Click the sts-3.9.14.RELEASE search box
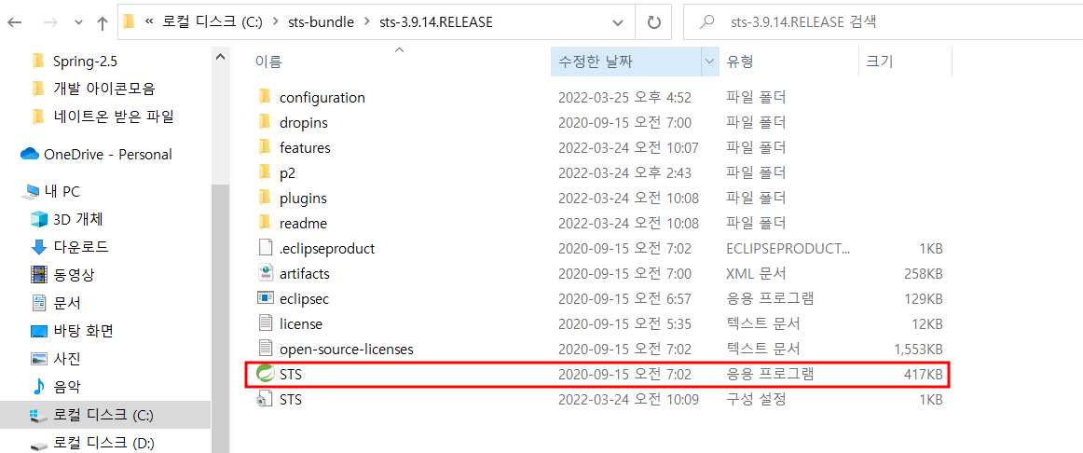The image size is (1083, 453). click(883, 22)
